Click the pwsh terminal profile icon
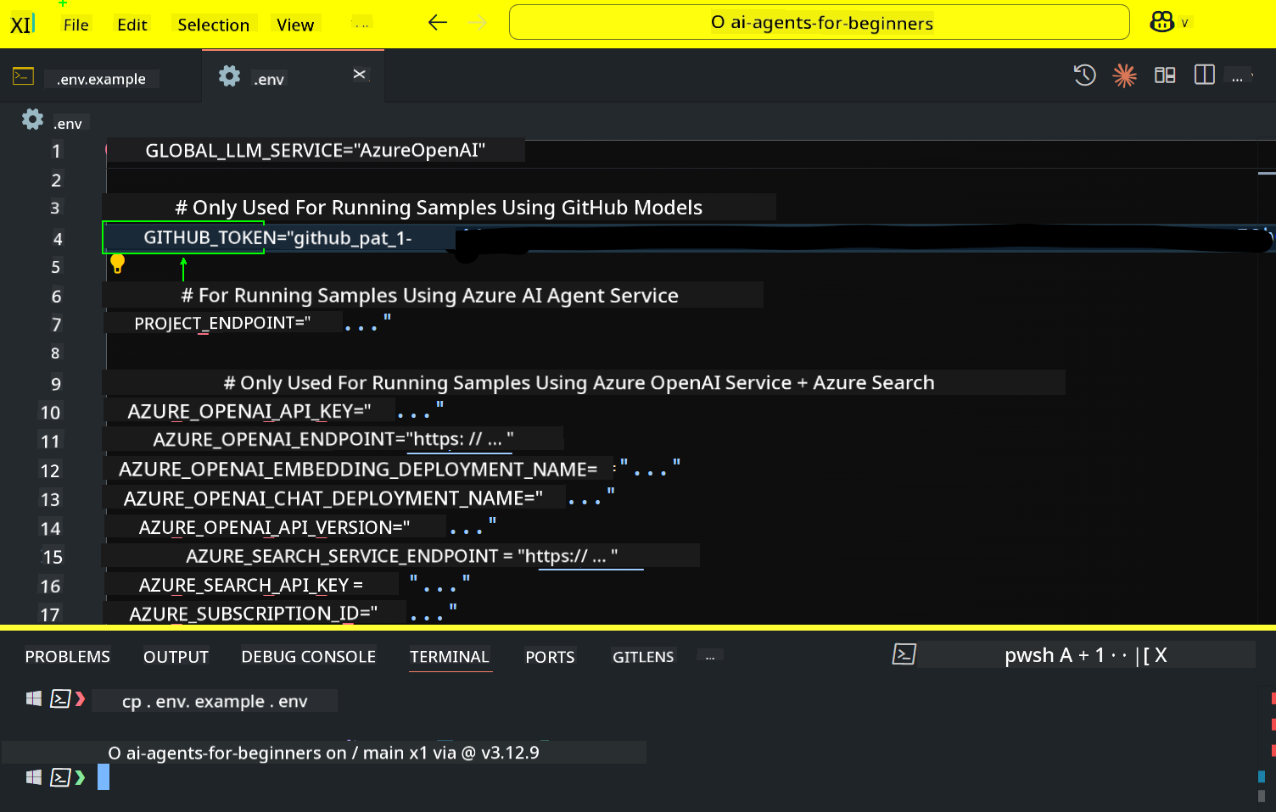 pos(904,654)
